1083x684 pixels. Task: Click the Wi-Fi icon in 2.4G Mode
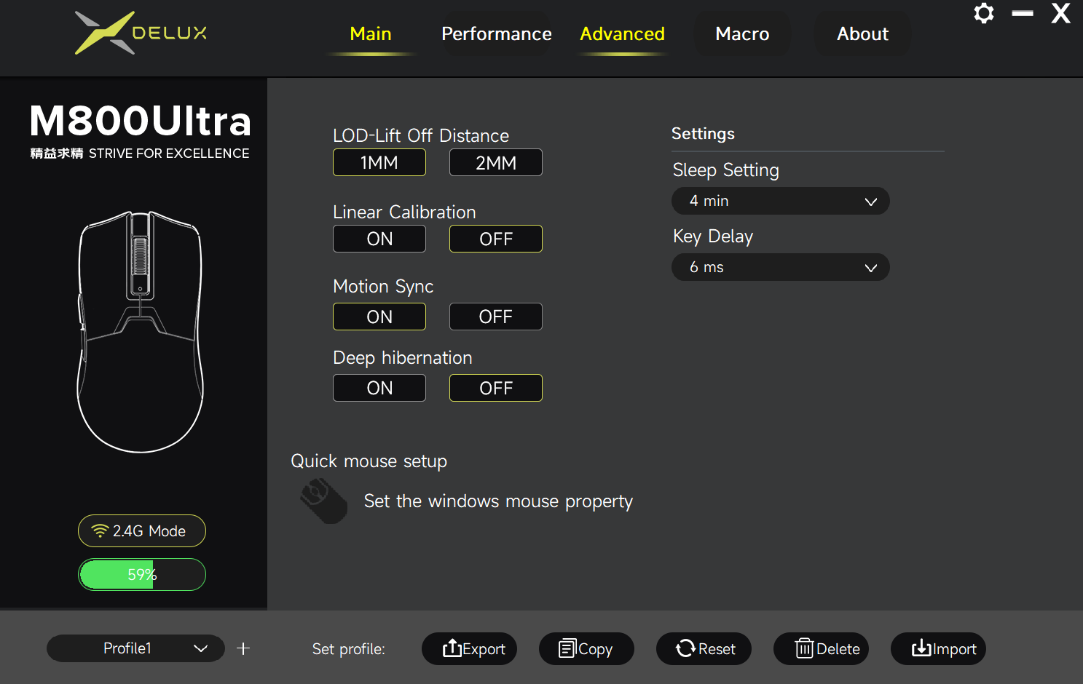100,531
